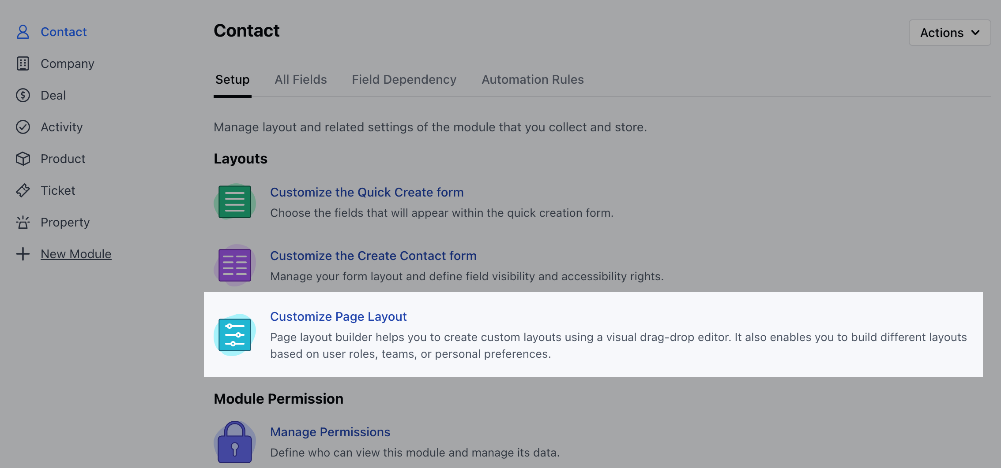Click the green Quick Create form icon
This screenshot has height=468, width=1001.
coord(235,202)
